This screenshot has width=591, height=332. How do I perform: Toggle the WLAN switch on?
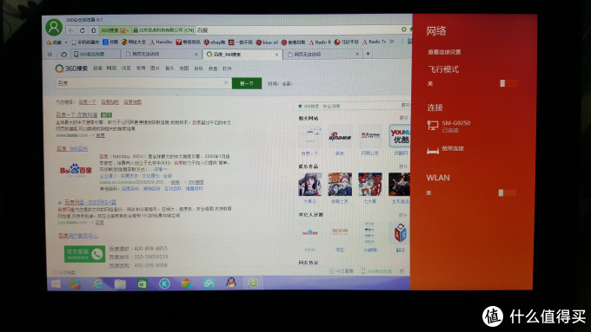[508, 193]
